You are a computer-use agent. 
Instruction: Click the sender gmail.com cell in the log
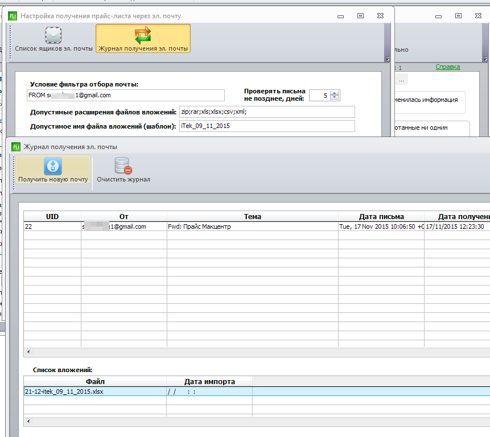point(123,226)
